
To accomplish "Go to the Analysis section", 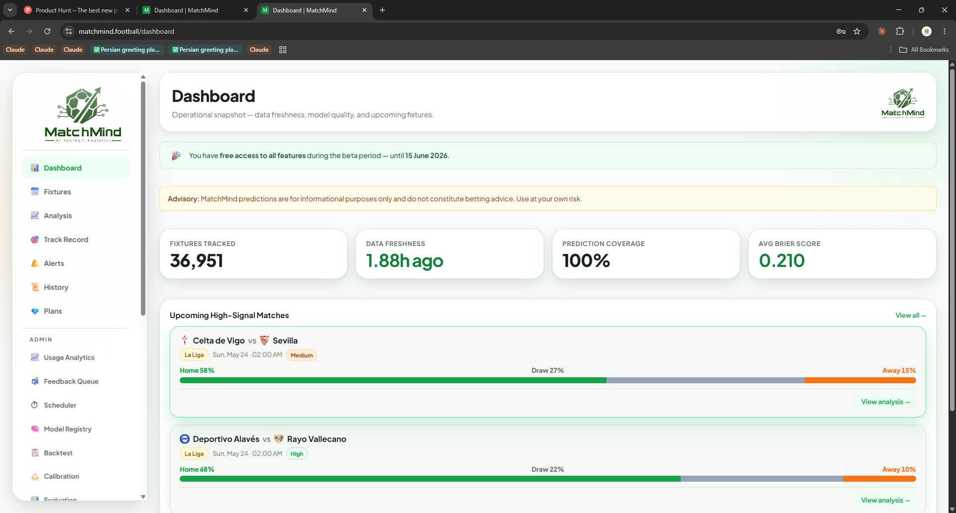I will tap(76, 216).
